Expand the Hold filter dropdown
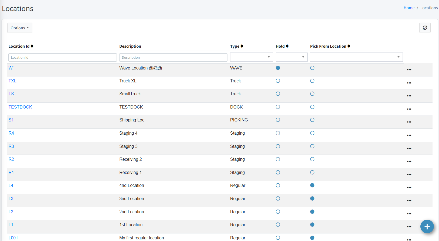 (291, 57)
